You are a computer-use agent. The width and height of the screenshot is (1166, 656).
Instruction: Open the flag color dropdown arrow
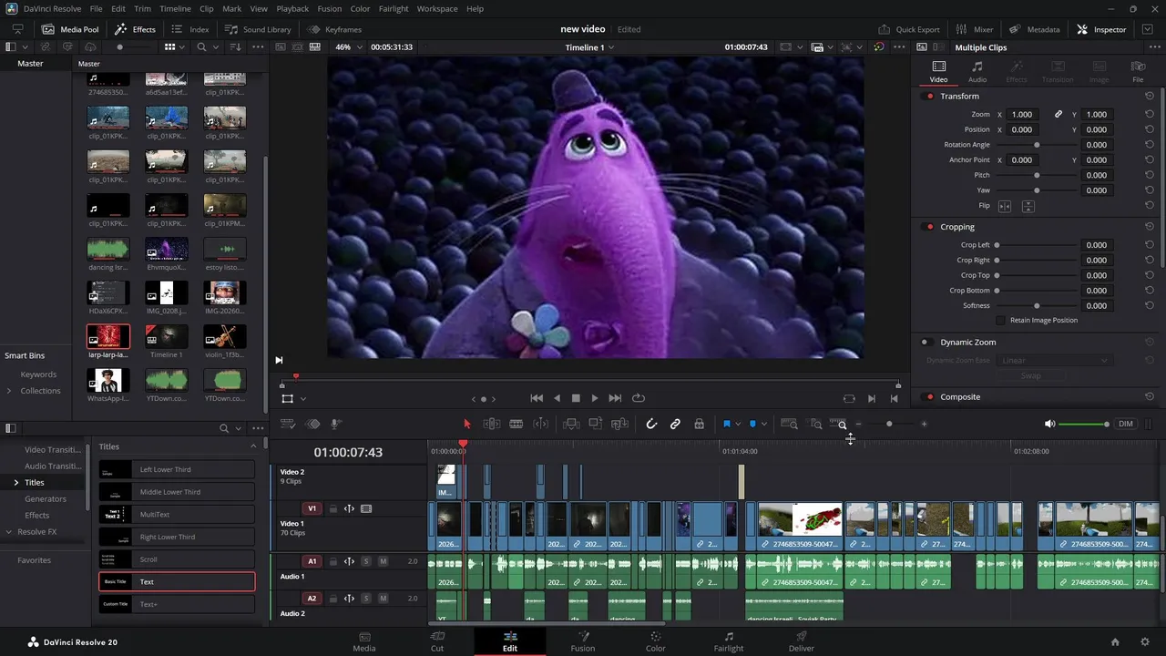click(738, 424)
